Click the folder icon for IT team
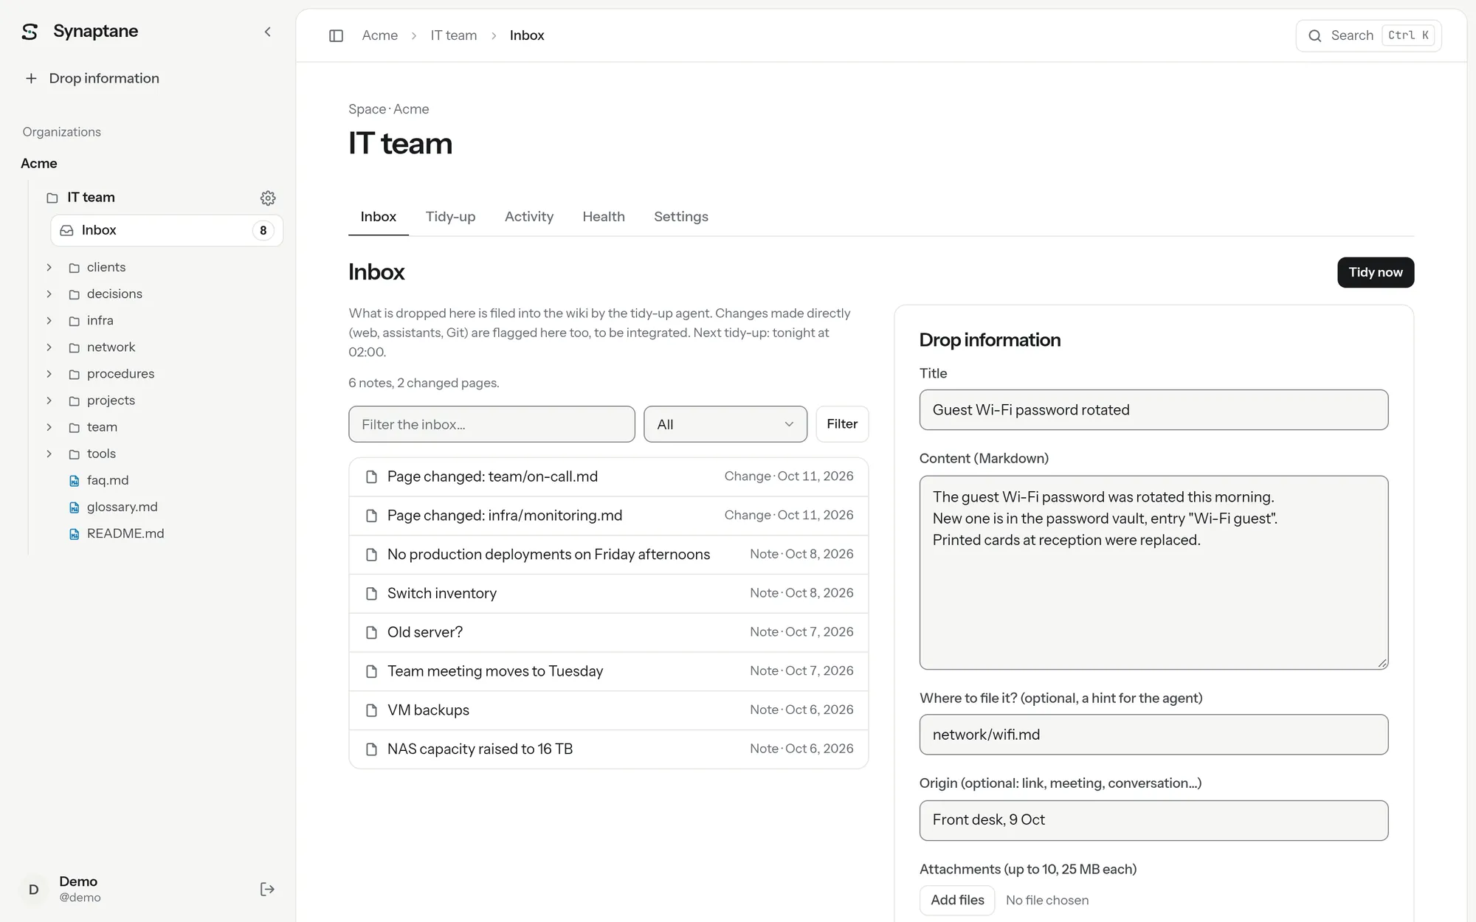 [52, 198]
